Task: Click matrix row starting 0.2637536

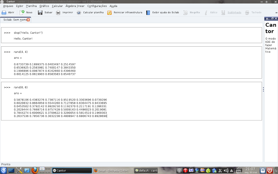Action: pyautogui.click(x=60, y=116)
